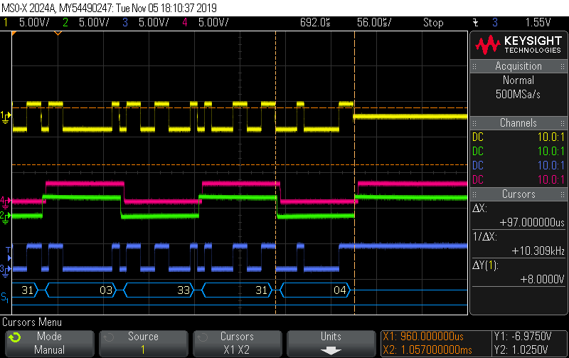Click channel 3 scale 5.00V/

pyautogui.click(x=154, y=23)
